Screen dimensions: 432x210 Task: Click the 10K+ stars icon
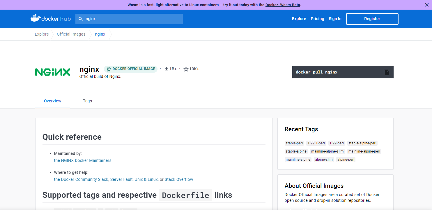click(186, 69)
